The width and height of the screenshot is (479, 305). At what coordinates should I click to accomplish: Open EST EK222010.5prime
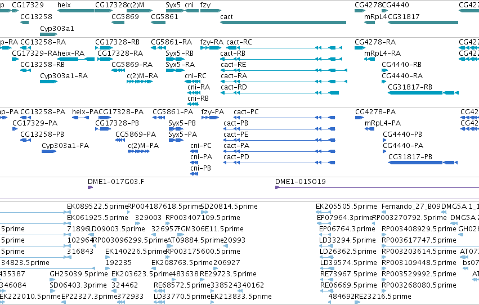(30, 297)
